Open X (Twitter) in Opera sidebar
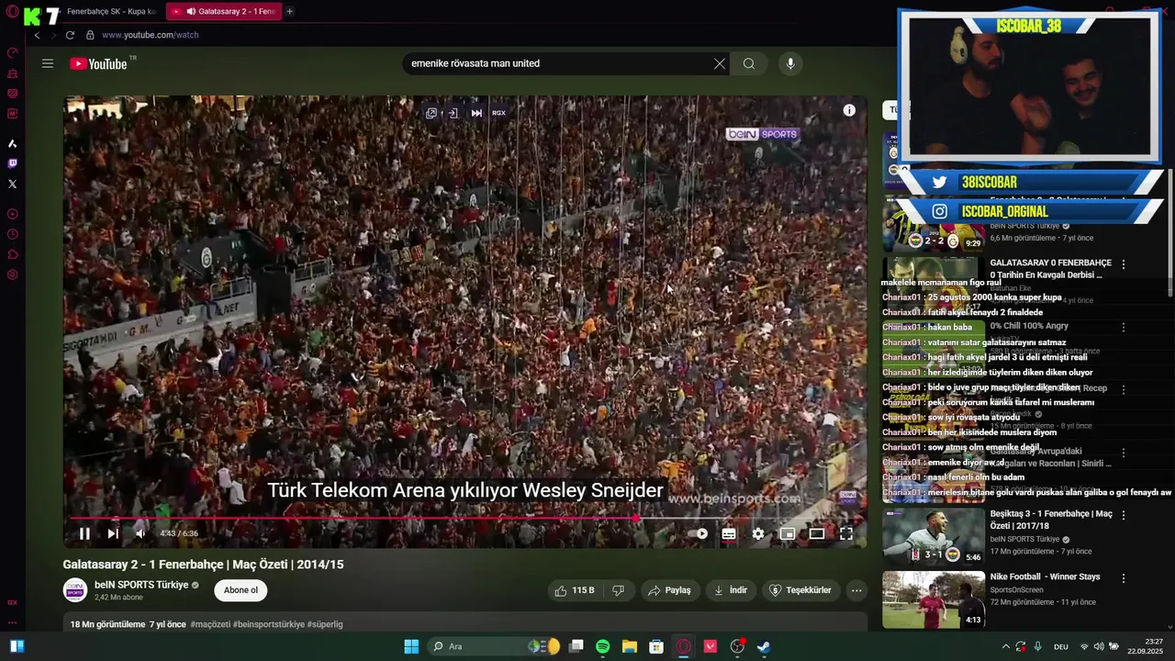The height and width of the screenshot is (661, 1175). (x=12, y=184)
